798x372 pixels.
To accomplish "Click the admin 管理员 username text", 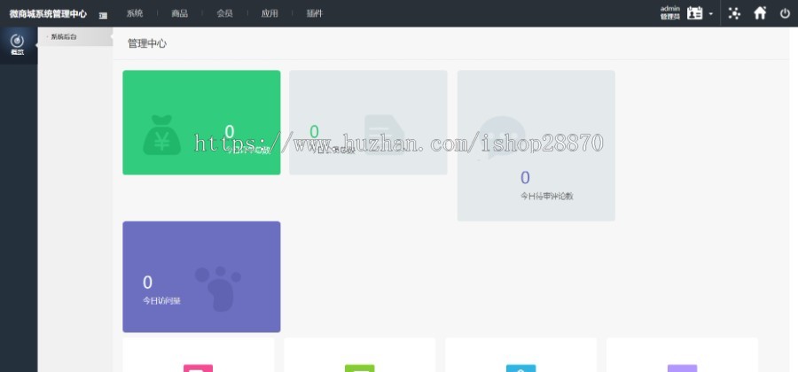I will [x=669, y=12].
